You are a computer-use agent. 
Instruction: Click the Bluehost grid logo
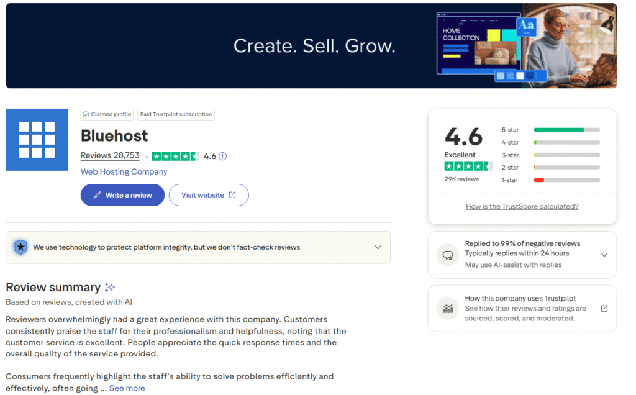click(37, 139)
